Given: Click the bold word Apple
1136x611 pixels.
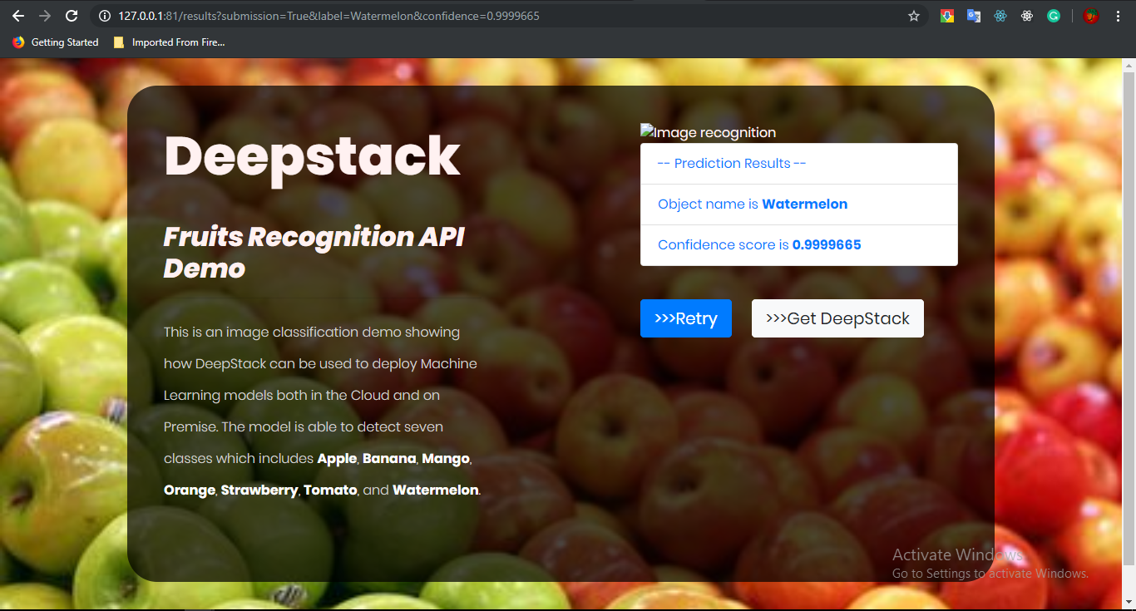Looking at the screenshot, I should (337, 459).
